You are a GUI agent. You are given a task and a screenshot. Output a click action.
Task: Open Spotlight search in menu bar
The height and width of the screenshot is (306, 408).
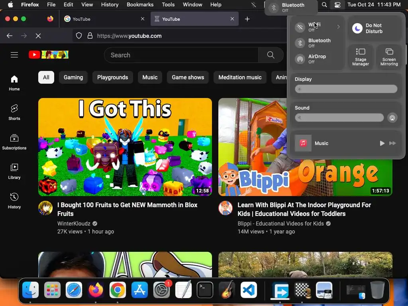click(324, 5)
